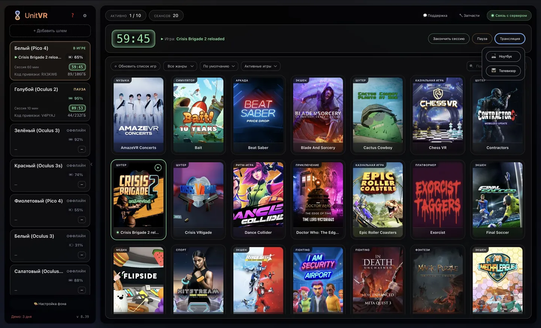The height and width of the screenshot is (328, 541).
Task: Click Закончить сессию button
Action: [449, 39]
